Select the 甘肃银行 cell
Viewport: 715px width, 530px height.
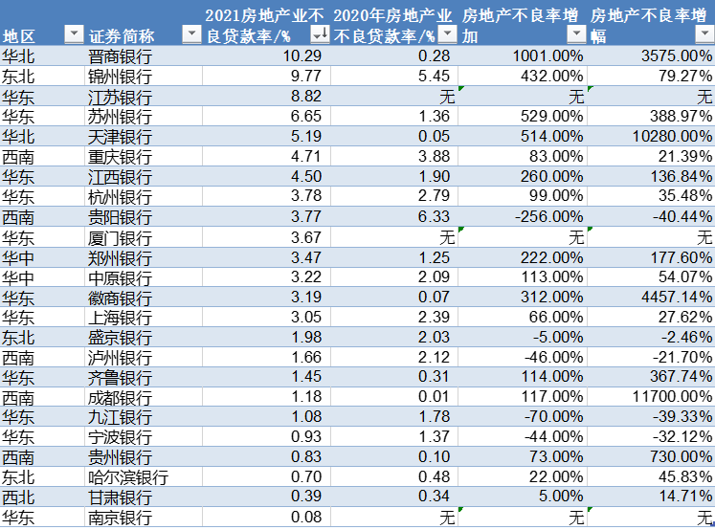click(x=144, y=497)
